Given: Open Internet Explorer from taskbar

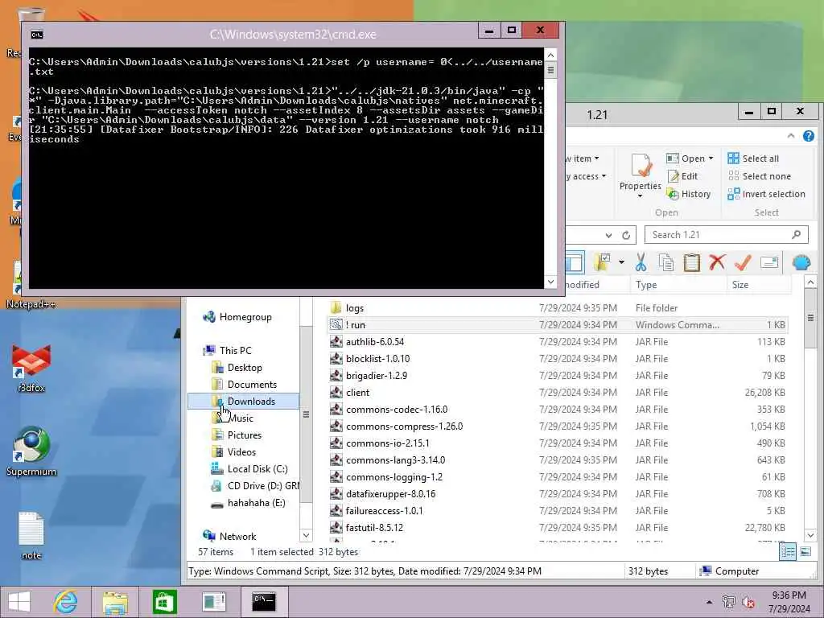Looking at the screenshot, I should point(65,602).
